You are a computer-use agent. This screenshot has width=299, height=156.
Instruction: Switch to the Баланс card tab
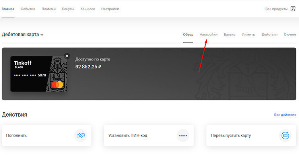(x=229, y=35)
